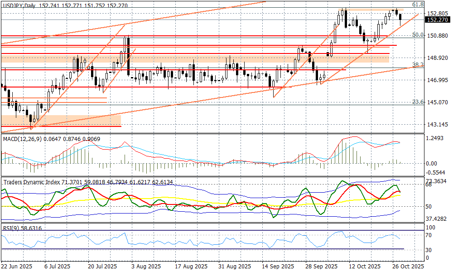Click the 146.995 price axis label
Viewport: 453px width, 272px height.
(438, 80)
